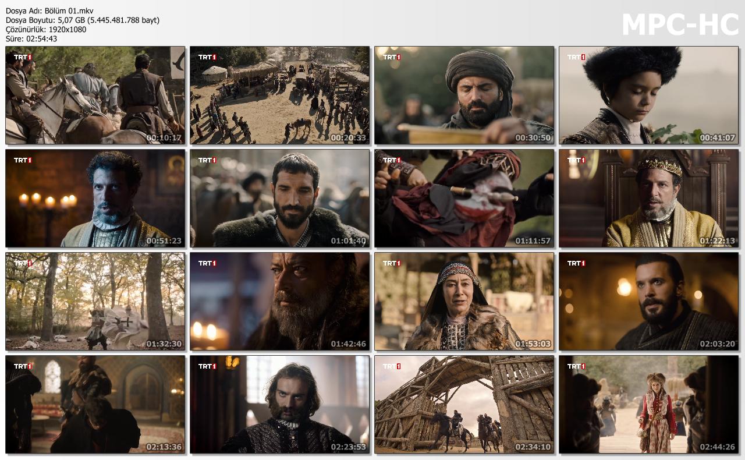Open the thumbnail at timestamp 01:01:40
The image size is (745, 460).
tap(280, 199)
